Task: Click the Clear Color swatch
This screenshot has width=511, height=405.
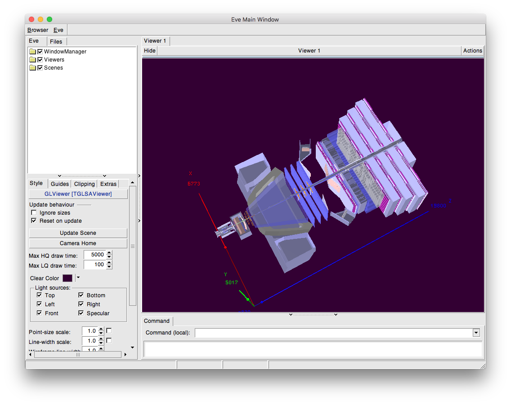Action: pyautogui.click(x=67, y=278)
